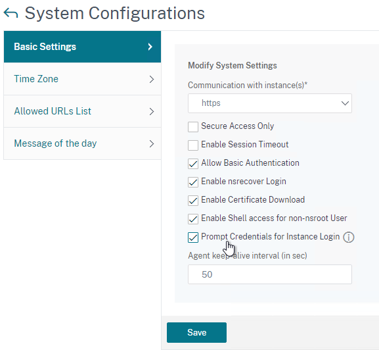This screenshot has width=379, height=350.
Task: Enable the Secure Access Only checkbox
Action: [193, 127]
